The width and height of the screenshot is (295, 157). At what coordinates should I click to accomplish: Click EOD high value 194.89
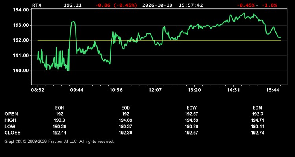click(125, 120)
